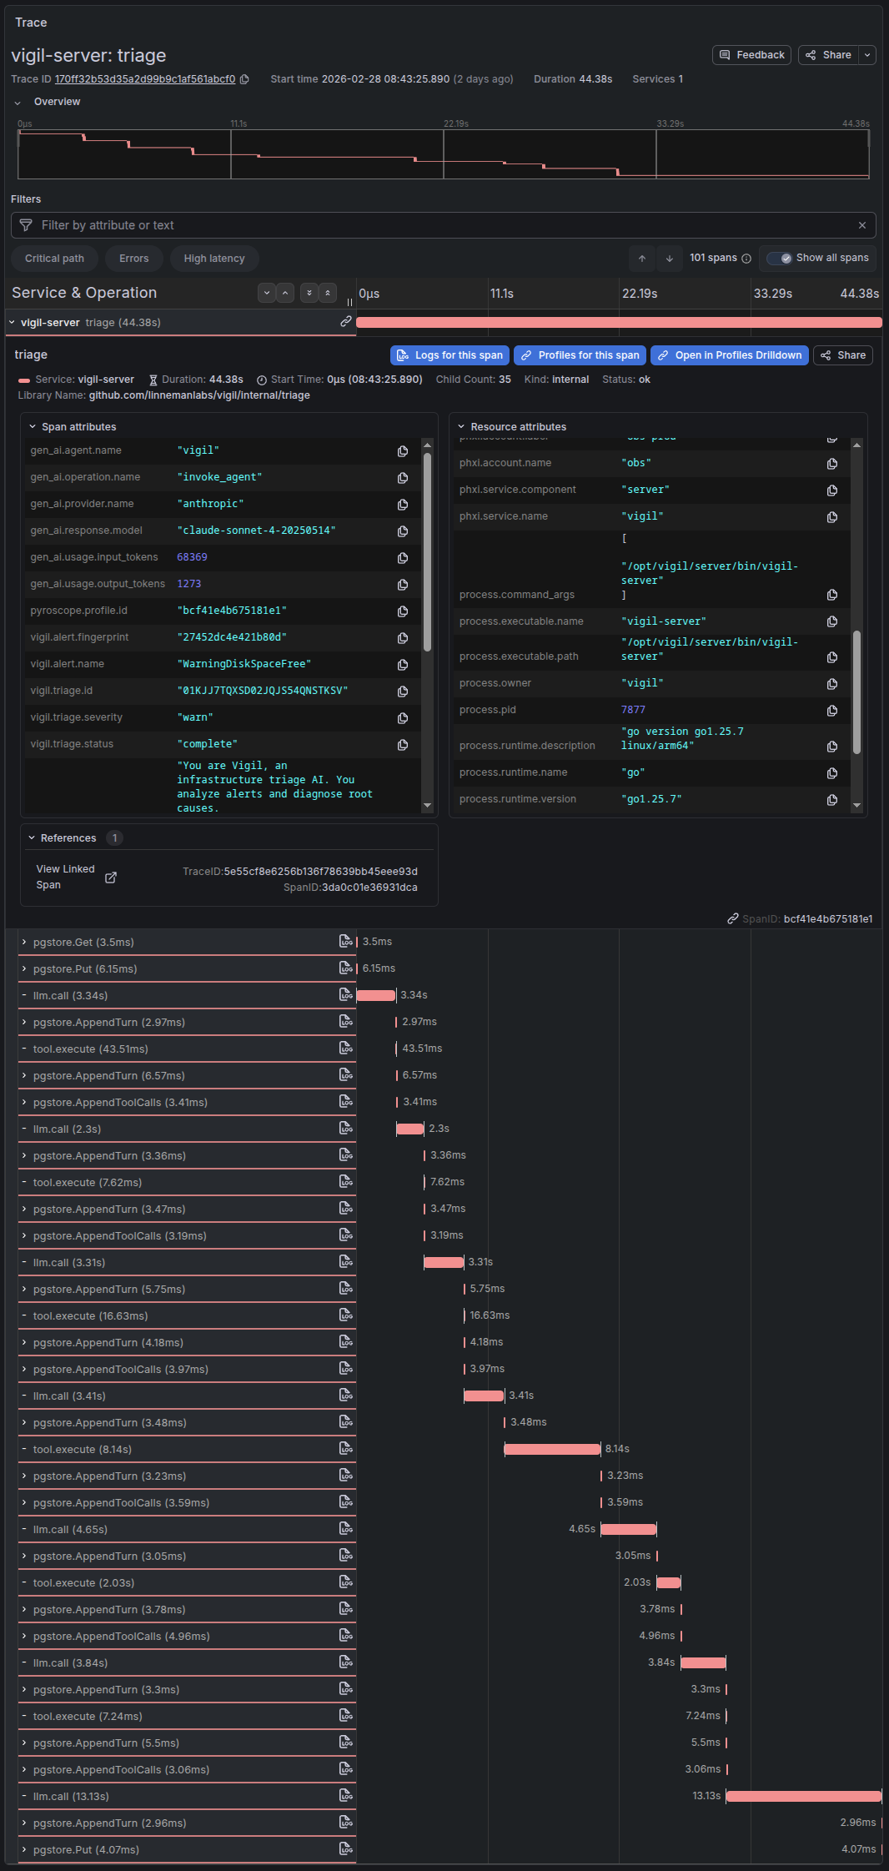Copy the Trace ID to clipboard

(244, 80)
